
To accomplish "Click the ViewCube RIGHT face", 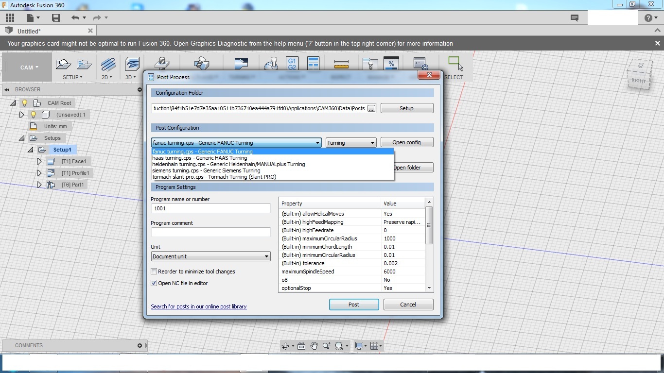I will (x=638, y=81).
